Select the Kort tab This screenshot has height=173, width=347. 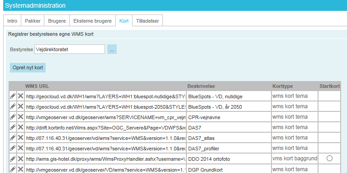[x=124, y=21]
